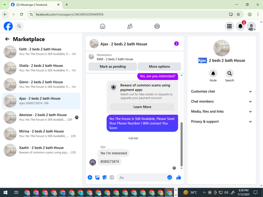Open the Facebook search magnifier
This screenshot has height=197, width=263.
point(19,26)
